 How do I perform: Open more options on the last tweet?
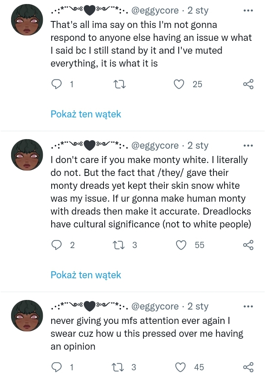pos(248,307)
